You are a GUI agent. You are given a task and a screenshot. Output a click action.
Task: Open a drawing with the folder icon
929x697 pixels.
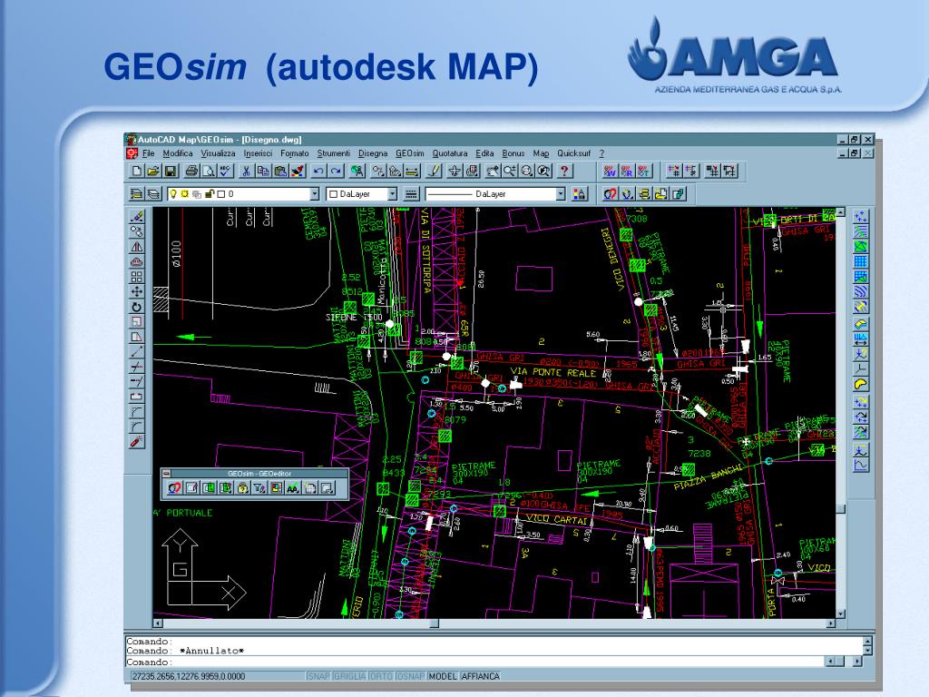153,172
